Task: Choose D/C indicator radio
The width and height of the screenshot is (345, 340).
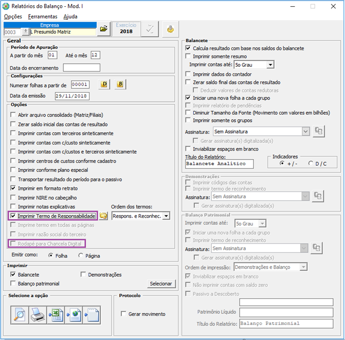Action: (x=311, y=163)
